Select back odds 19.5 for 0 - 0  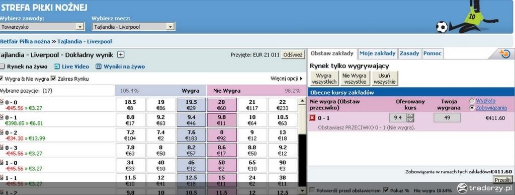point(191,105)
